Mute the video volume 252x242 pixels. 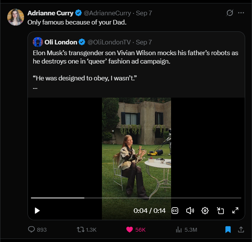pyautogui.click(x=190, y=211)
